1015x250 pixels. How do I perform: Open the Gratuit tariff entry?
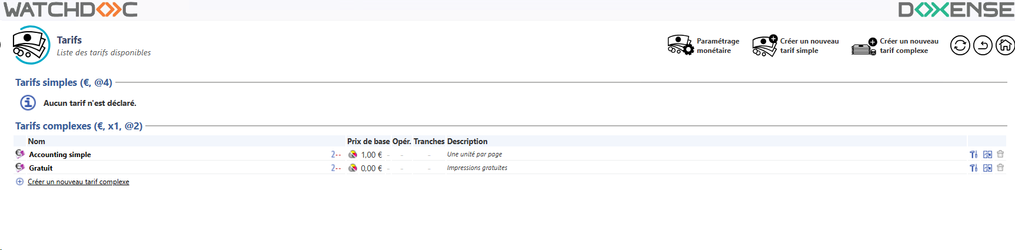click(x=41, y=168)
